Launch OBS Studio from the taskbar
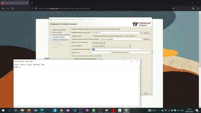 click(x=100, y=110)
